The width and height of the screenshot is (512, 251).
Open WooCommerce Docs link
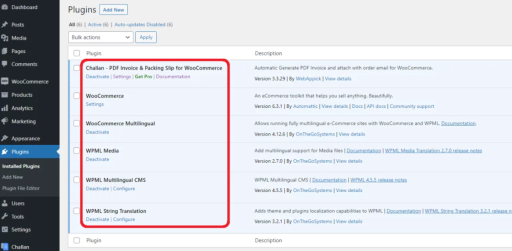click(x=357, y=106)
